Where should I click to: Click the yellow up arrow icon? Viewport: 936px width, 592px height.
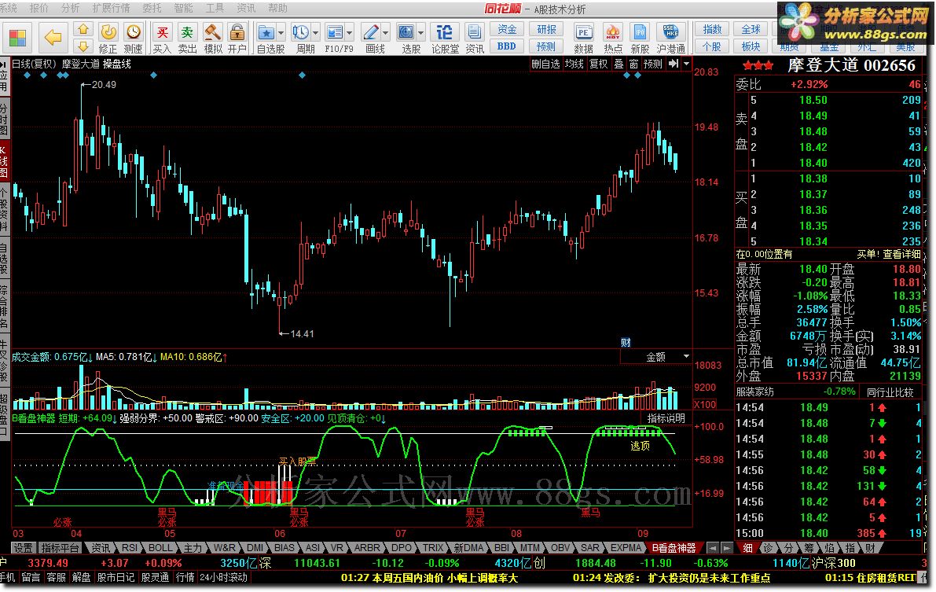(x=83, y=29)
